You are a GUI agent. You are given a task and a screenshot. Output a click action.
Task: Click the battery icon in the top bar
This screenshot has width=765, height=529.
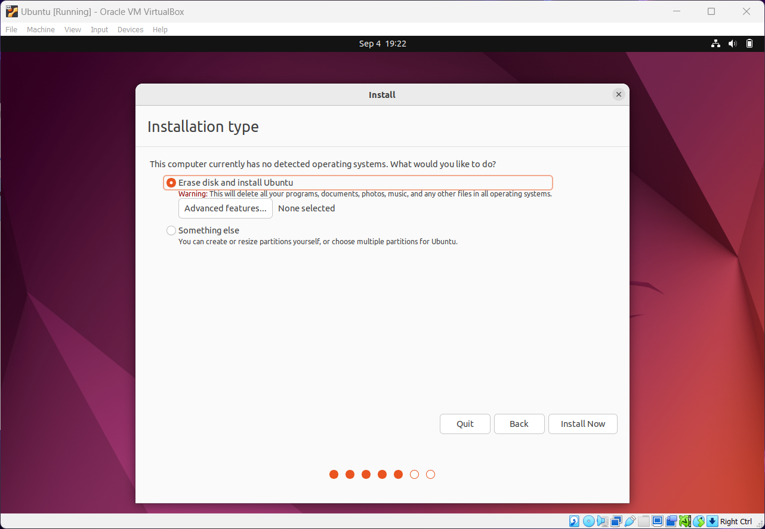[x=749, y=43]
